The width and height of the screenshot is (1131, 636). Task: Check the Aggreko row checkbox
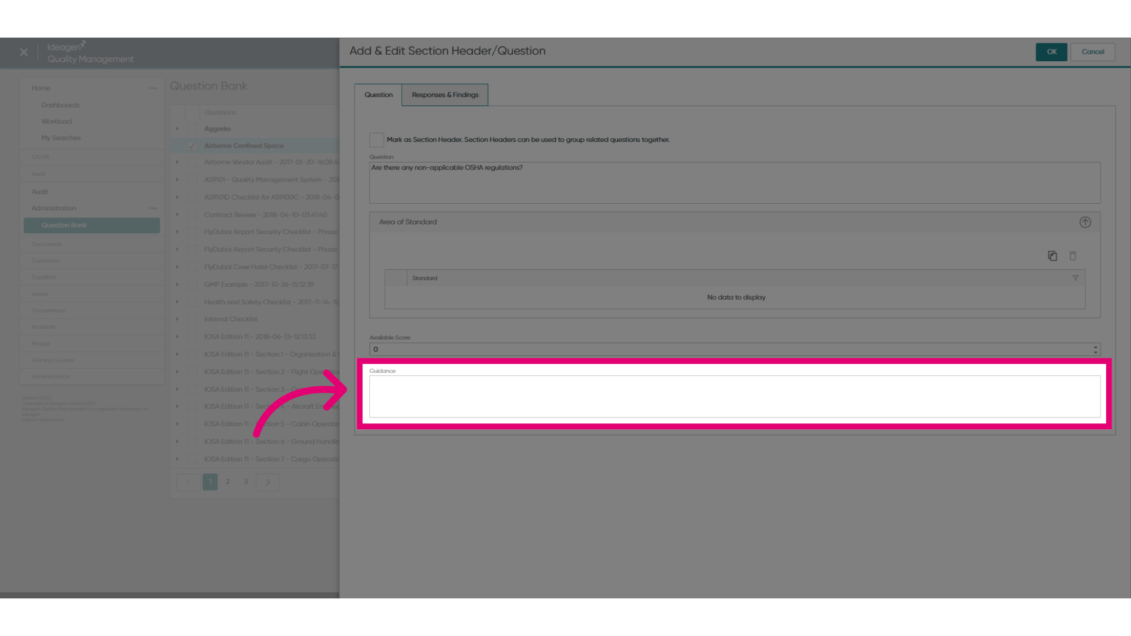192,128
